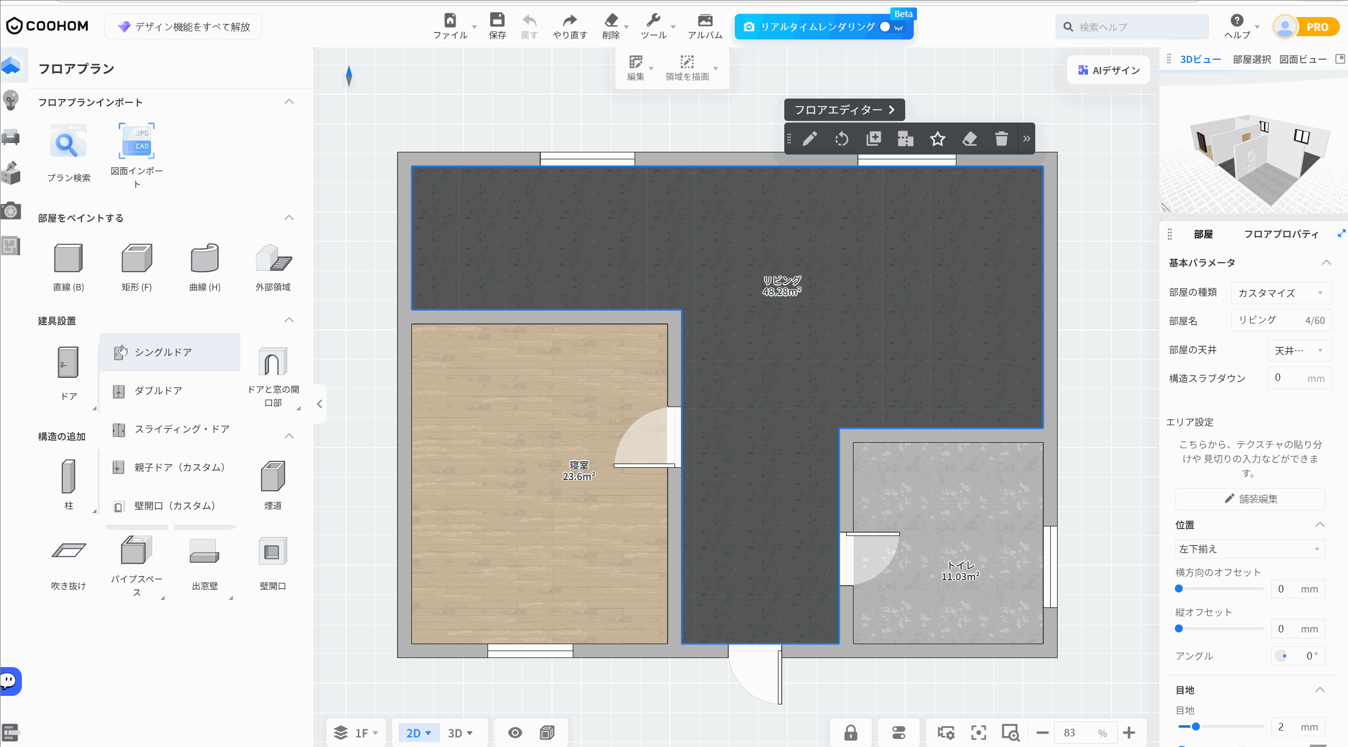This screenshot has height=747, width=1348.
Task: Switch to 2D view mode
Action: [419, 733]
